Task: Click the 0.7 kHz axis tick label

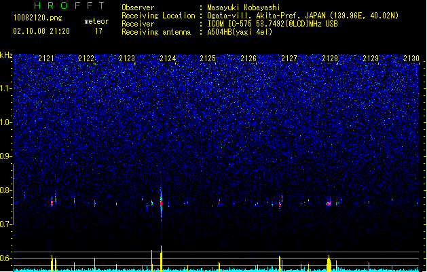Action: 6,224
